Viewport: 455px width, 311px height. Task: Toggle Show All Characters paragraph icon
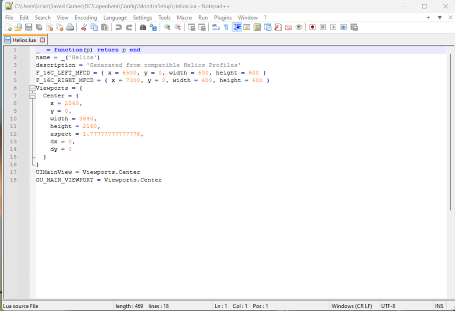coord(226,27)
